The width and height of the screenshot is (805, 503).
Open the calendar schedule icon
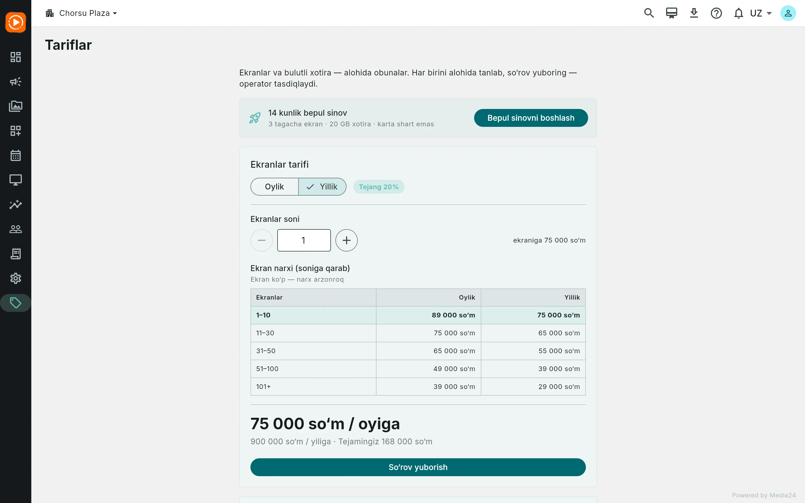(x=15, y=155)
